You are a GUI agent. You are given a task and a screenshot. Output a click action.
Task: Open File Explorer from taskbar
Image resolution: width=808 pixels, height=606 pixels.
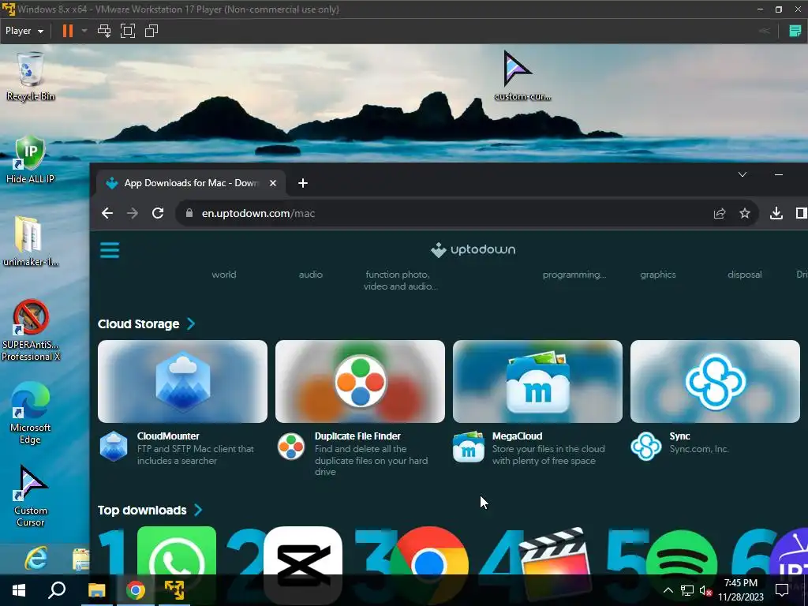click(96, 590)
